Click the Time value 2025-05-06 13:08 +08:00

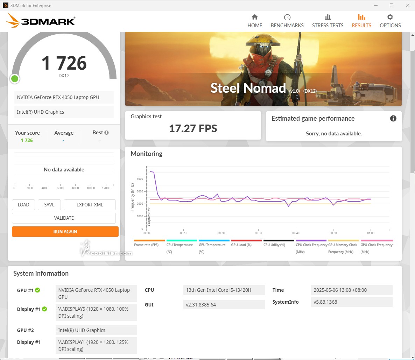pyautogui.click(x=352, y=290)
